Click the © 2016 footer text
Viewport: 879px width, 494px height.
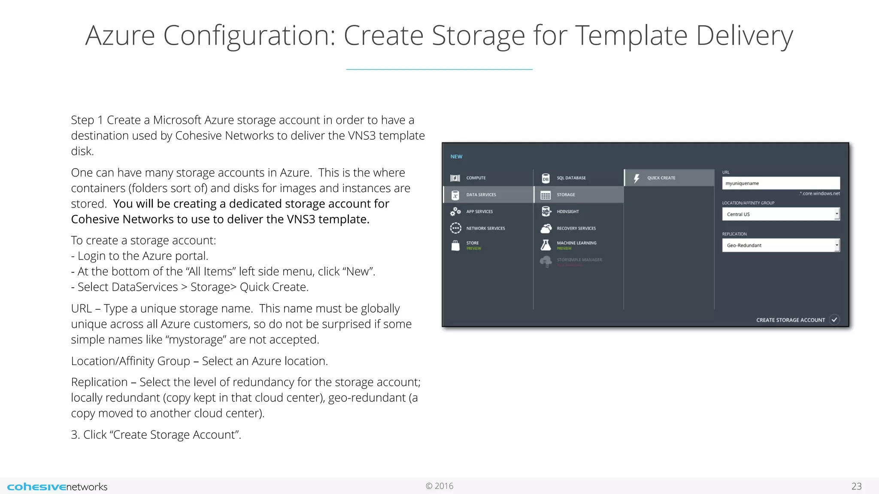(x=439, y=486)
